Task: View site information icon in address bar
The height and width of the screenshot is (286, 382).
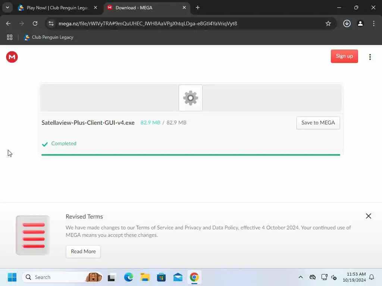Action: pyautogui.click(x=51, y=23)
